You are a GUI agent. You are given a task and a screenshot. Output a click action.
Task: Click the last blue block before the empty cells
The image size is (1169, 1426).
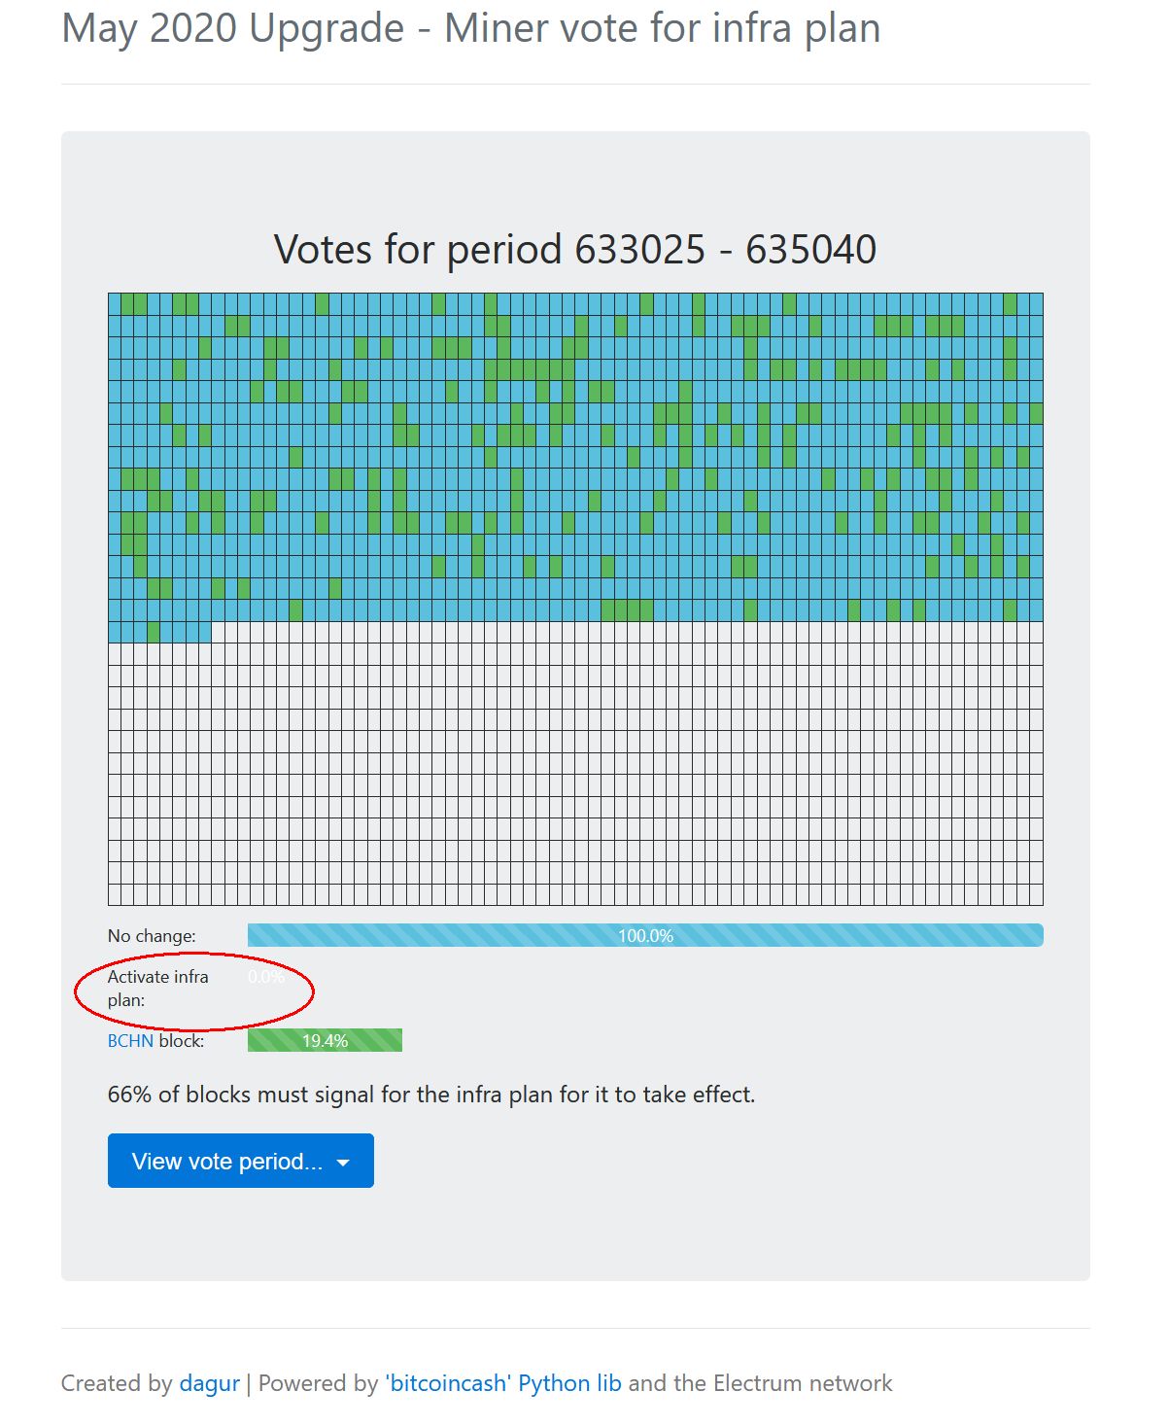[x=205, y=632]
